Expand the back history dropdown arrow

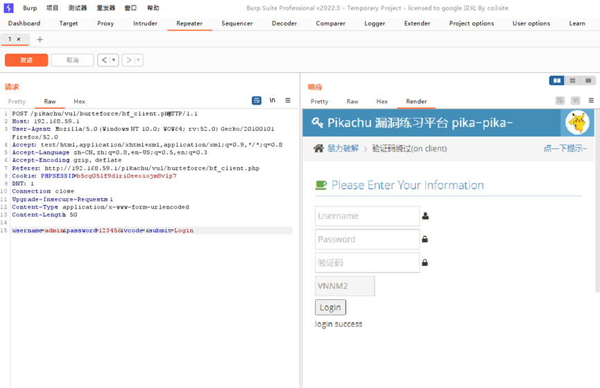(x=114, y=60)
